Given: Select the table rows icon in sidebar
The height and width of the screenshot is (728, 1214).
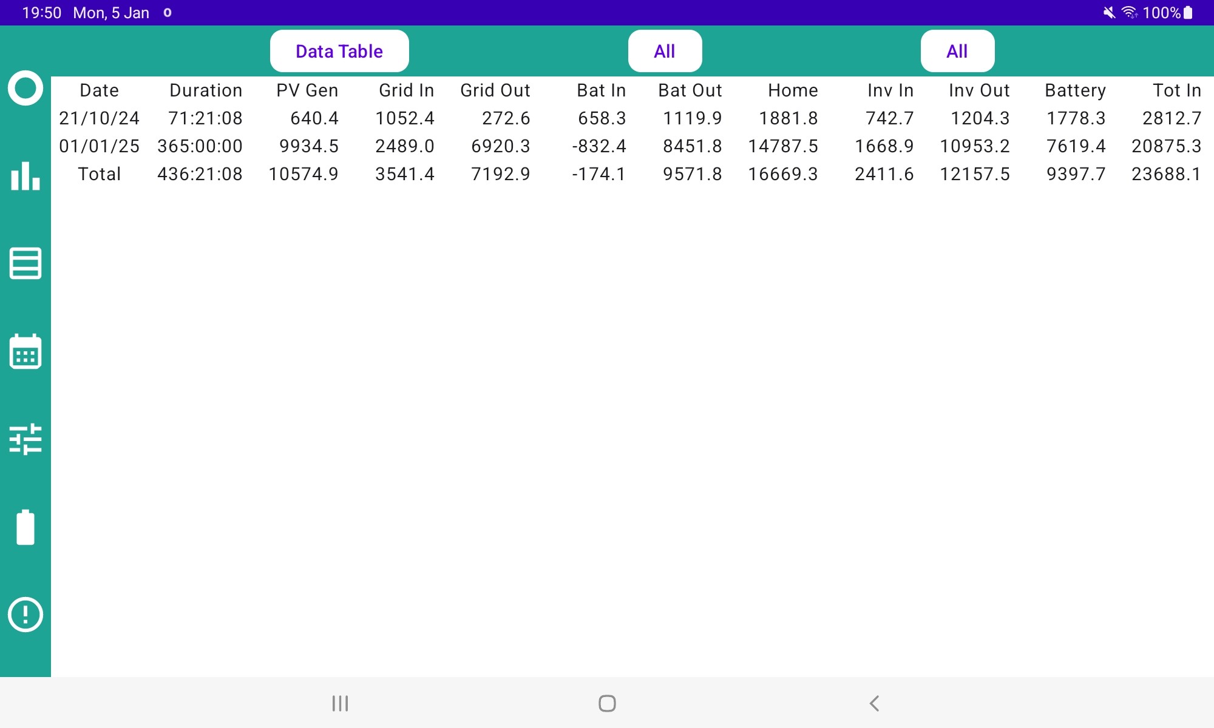Looking at the screenshot, I should click(25, 263).
